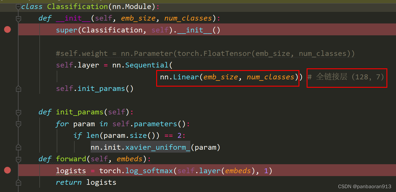Click the Sequential identifier after nn.

[147, 65]
